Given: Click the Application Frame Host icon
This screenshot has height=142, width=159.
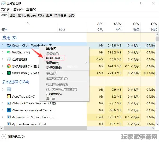Looking at the screenshot, I should [9, 124].
